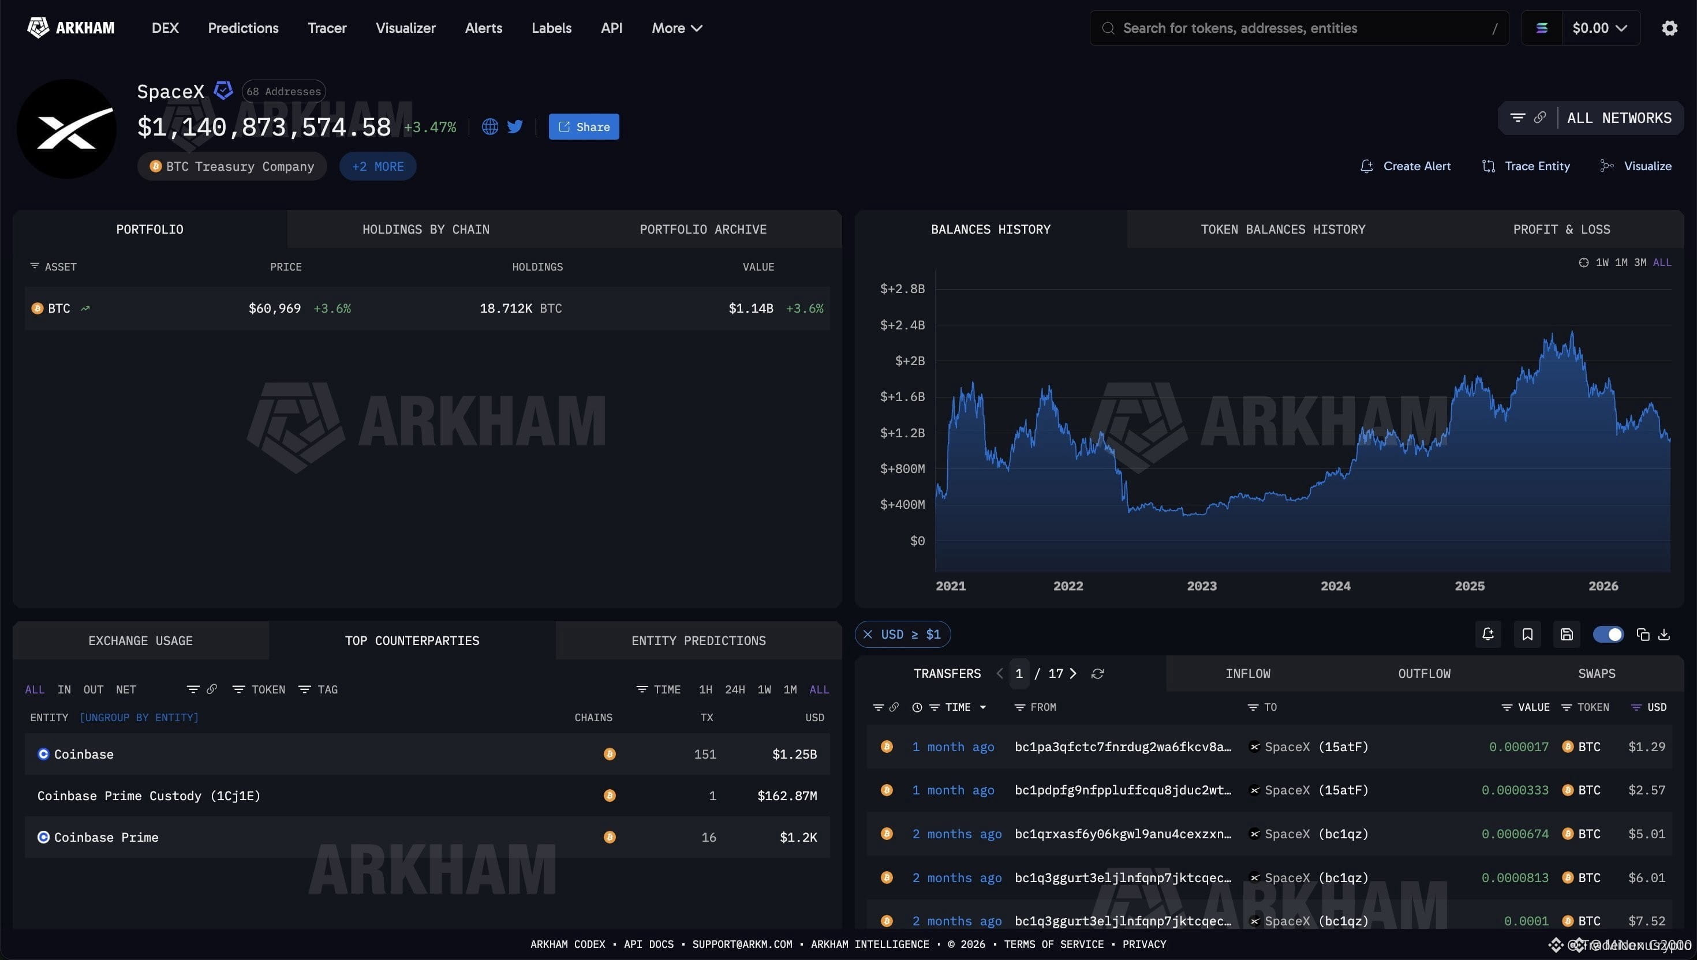Focus the search tokens, addresses, entities field

[1299, 28]
